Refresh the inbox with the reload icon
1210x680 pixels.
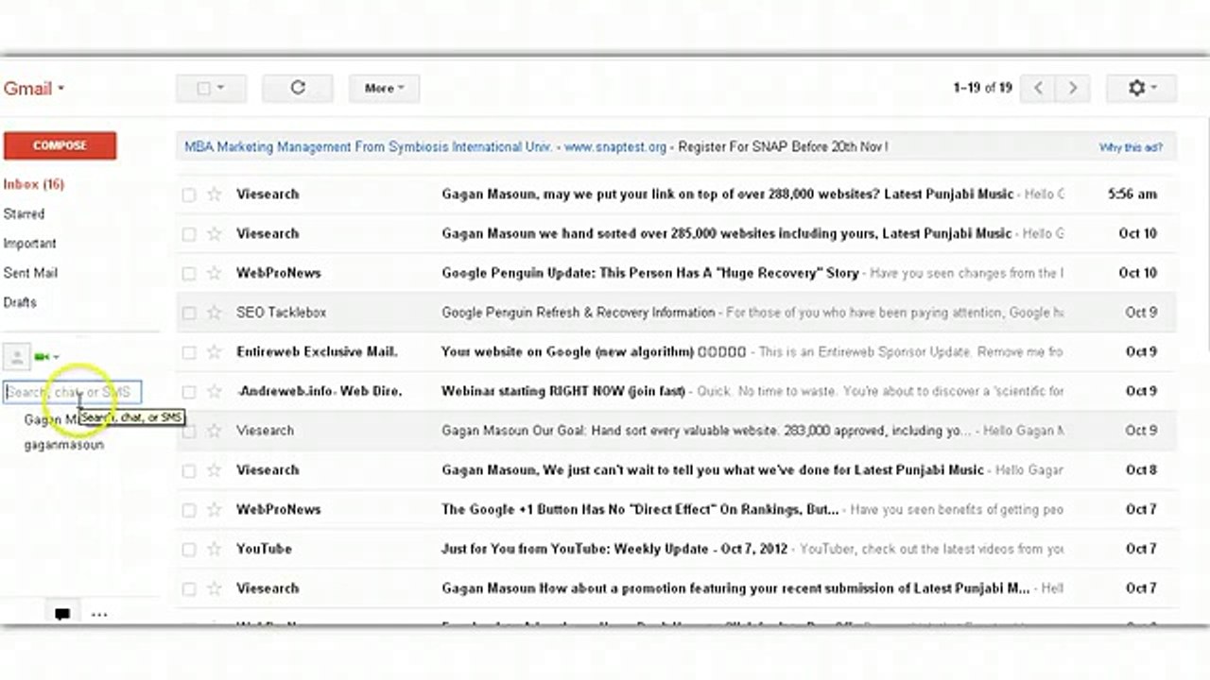298,88
